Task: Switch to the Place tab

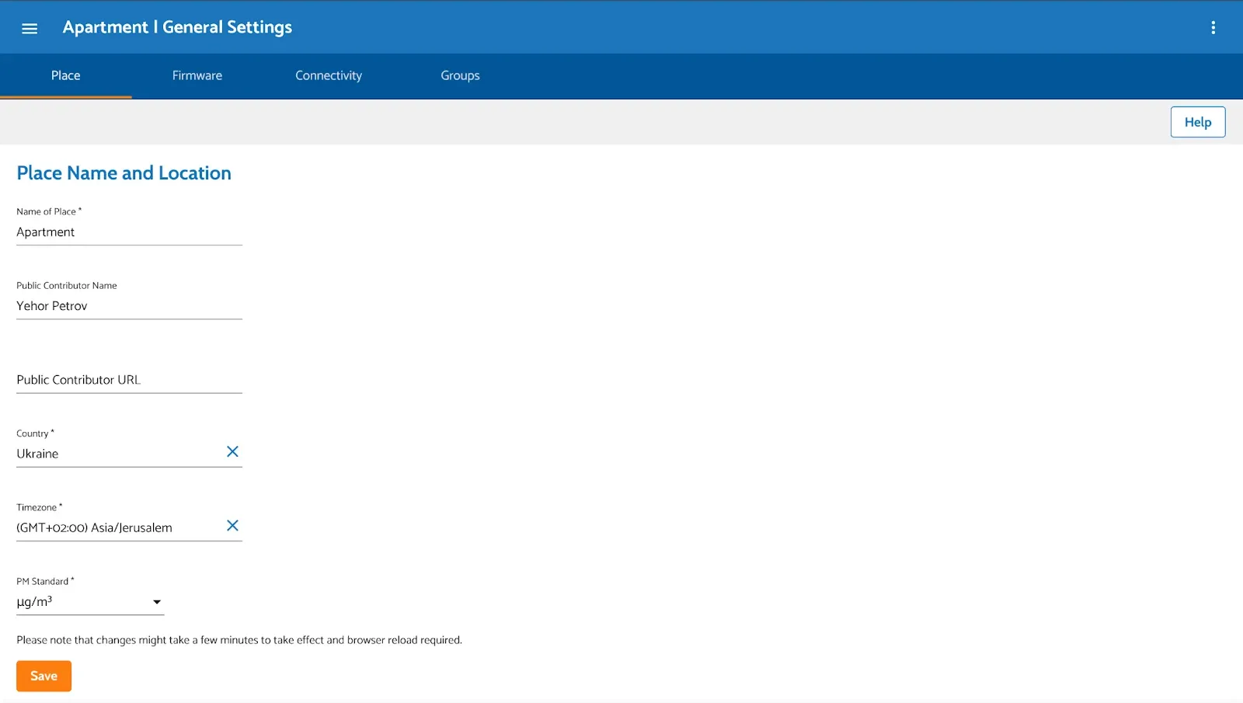Action: (66, 75)
